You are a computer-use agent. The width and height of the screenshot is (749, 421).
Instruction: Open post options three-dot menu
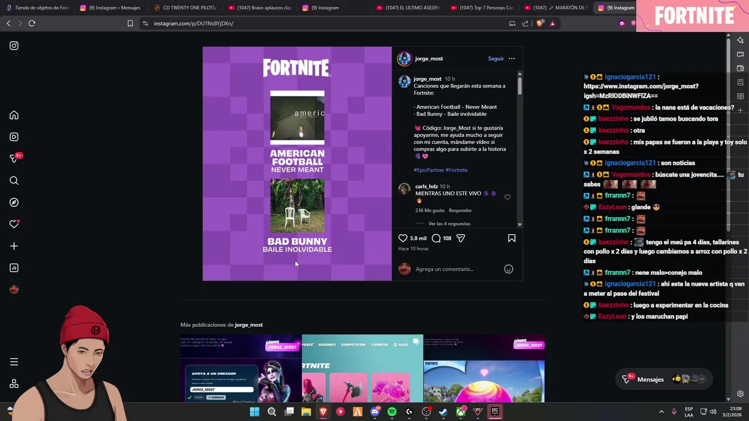point(511,58)
